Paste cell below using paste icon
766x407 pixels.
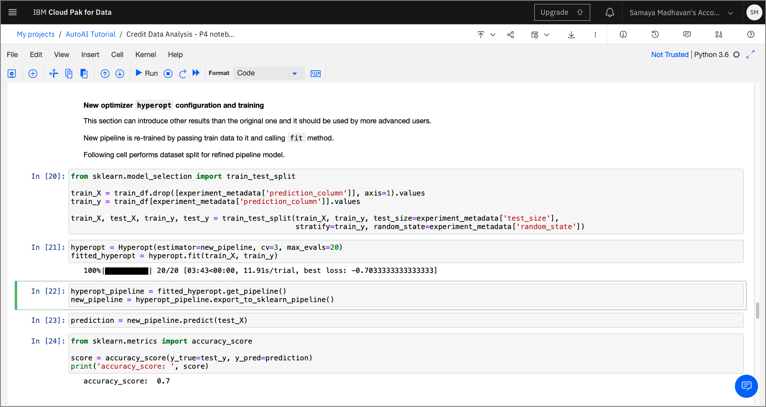(84, 73)
